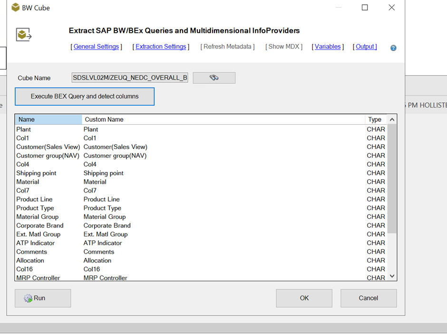447x334 pixels.
Task: Click the vertical scrollbar thumb of column list
Action: (392, 178)
